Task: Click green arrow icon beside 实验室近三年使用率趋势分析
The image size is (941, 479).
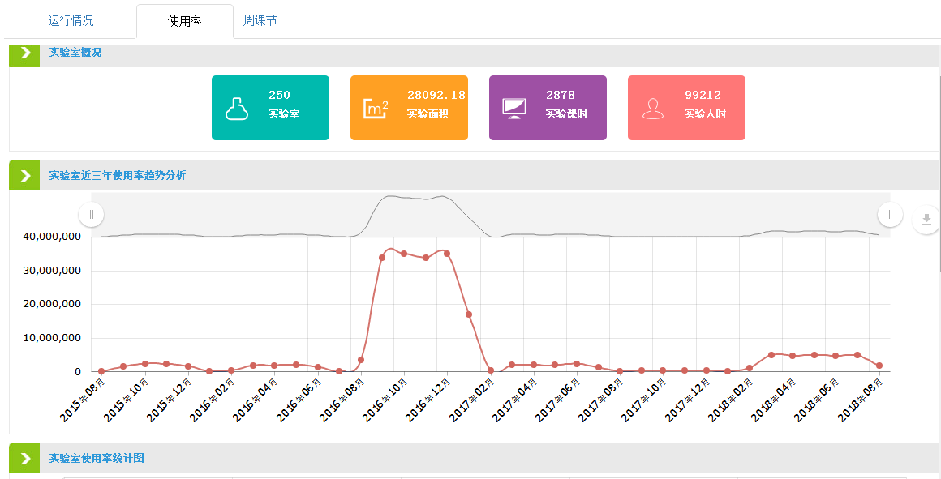Action: coord(24,175)
